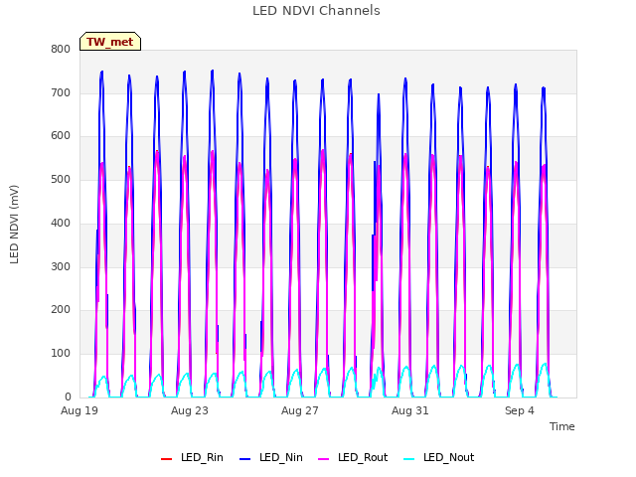The width and height of the screenshot is (636, 477).
Task: Click the Aug 19 x-axis tick label
Action: coord(79,410)
